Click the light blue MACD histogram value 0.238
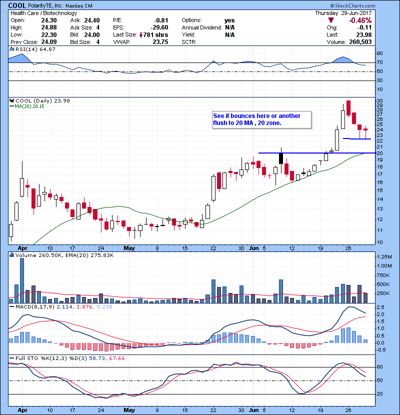The height and width of the screenshot is (415, 400). coord(104,307)
